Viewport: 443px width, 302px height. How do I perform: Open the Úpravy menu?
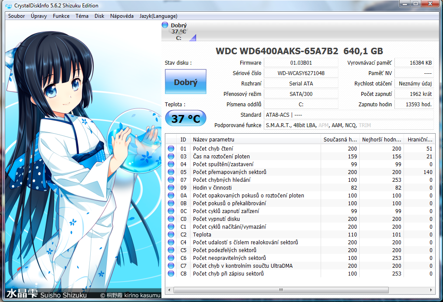(x=39, y=16)
